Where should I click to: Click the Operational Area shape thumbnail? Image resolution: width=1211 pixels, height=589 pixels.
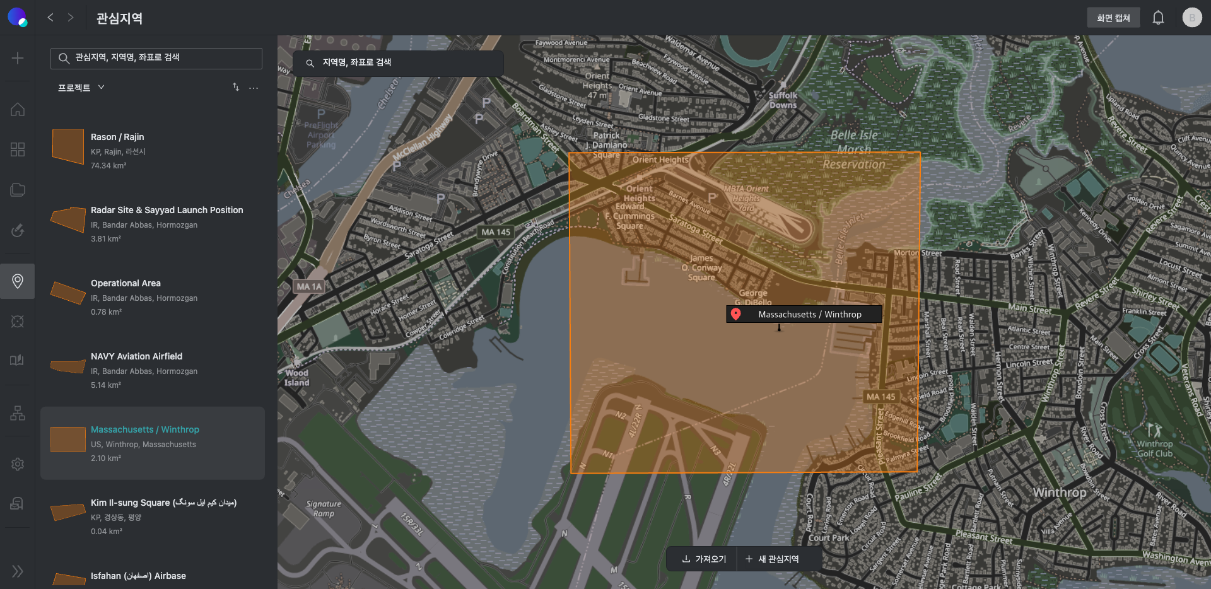(x=68, y=293)
